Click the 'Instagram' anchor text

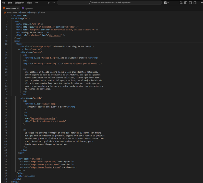tap(64, 162)
